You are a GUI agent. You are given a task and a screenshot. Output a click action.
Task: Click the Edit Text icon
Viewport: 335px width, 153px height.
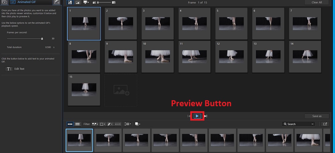9,69
